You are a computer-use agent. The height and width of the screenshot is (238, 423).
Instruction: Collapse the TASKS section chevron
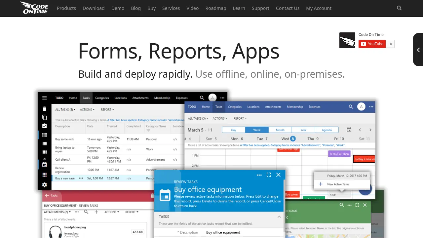point(279,217)
